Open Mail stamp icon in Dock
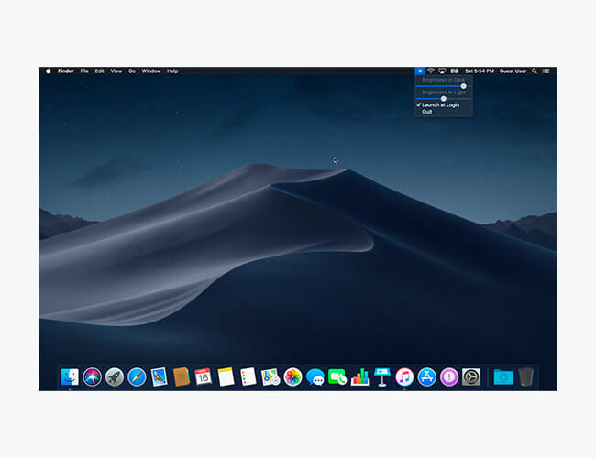This screenshot has height=458, width=596. tap(159, 376)
